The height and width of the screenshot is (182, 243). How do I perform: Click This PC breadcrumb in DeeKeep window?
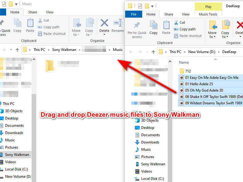(x=175, y=52)
